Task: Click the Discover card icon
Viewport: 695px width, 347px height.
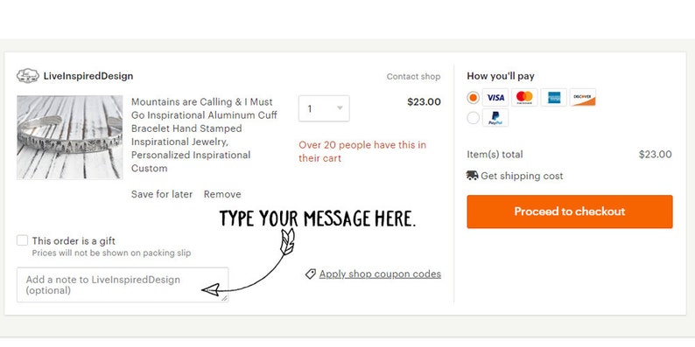Action: [x=582, y=97]
